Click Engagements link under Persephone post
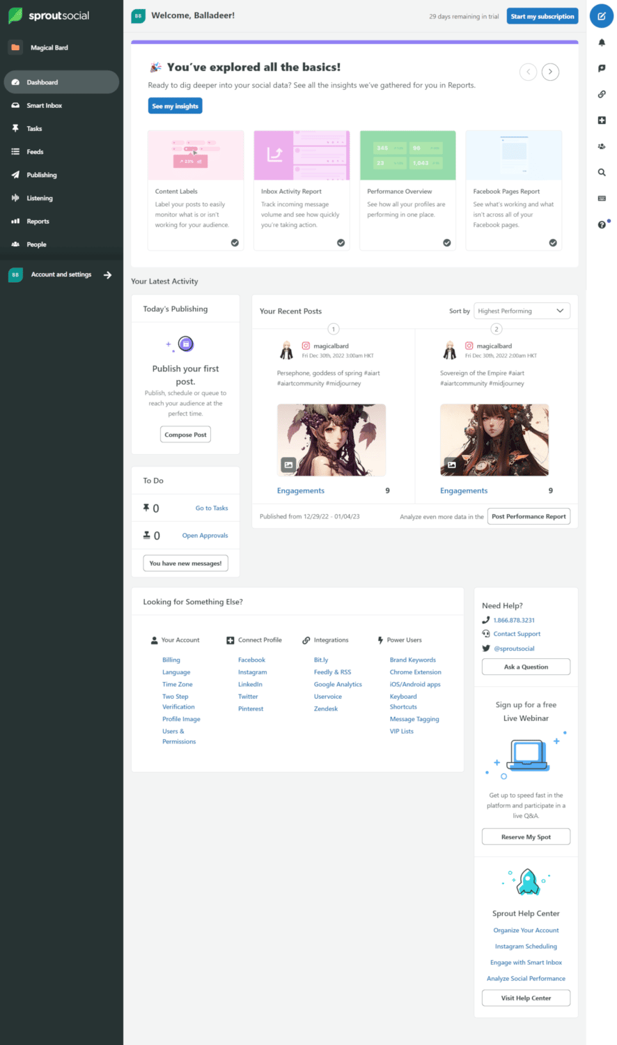The width and height of the screenshot is (617, 1045). pyautogui.click(x=301, y=490)
